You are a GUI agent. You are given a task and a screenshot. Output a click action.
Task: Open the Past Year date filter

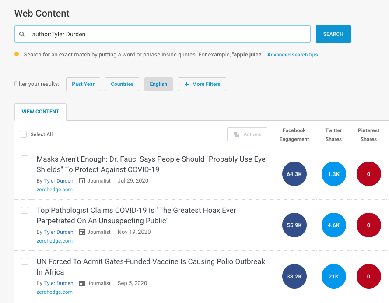pos(83,84)
